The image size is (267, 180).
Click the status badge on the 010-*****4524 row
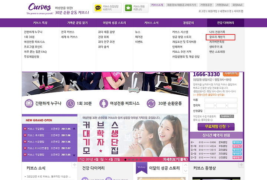pyautogui.click(x=237, y=146)
